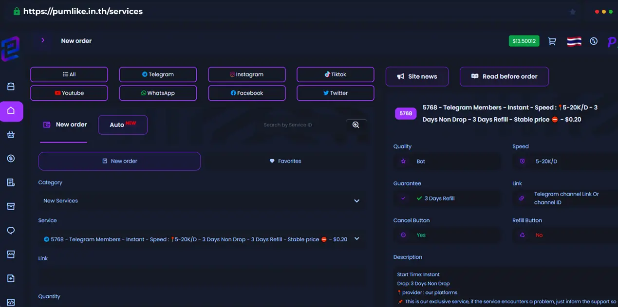Screen dimensions: 618x307
Task: Click the search magnifier button
Action: (x=356, y=125)
